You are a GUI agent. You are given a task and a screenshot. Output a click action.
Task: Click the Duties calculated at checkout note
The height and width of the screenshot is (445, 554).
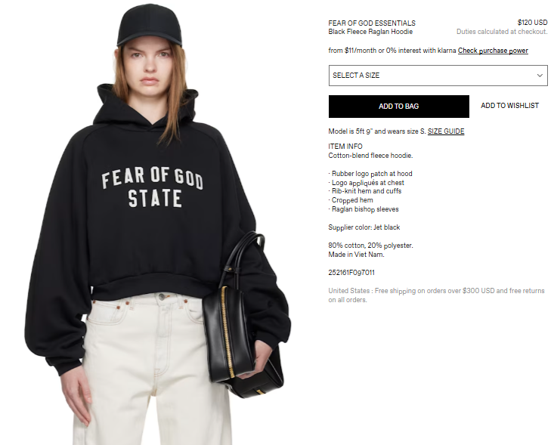[502, 32]
